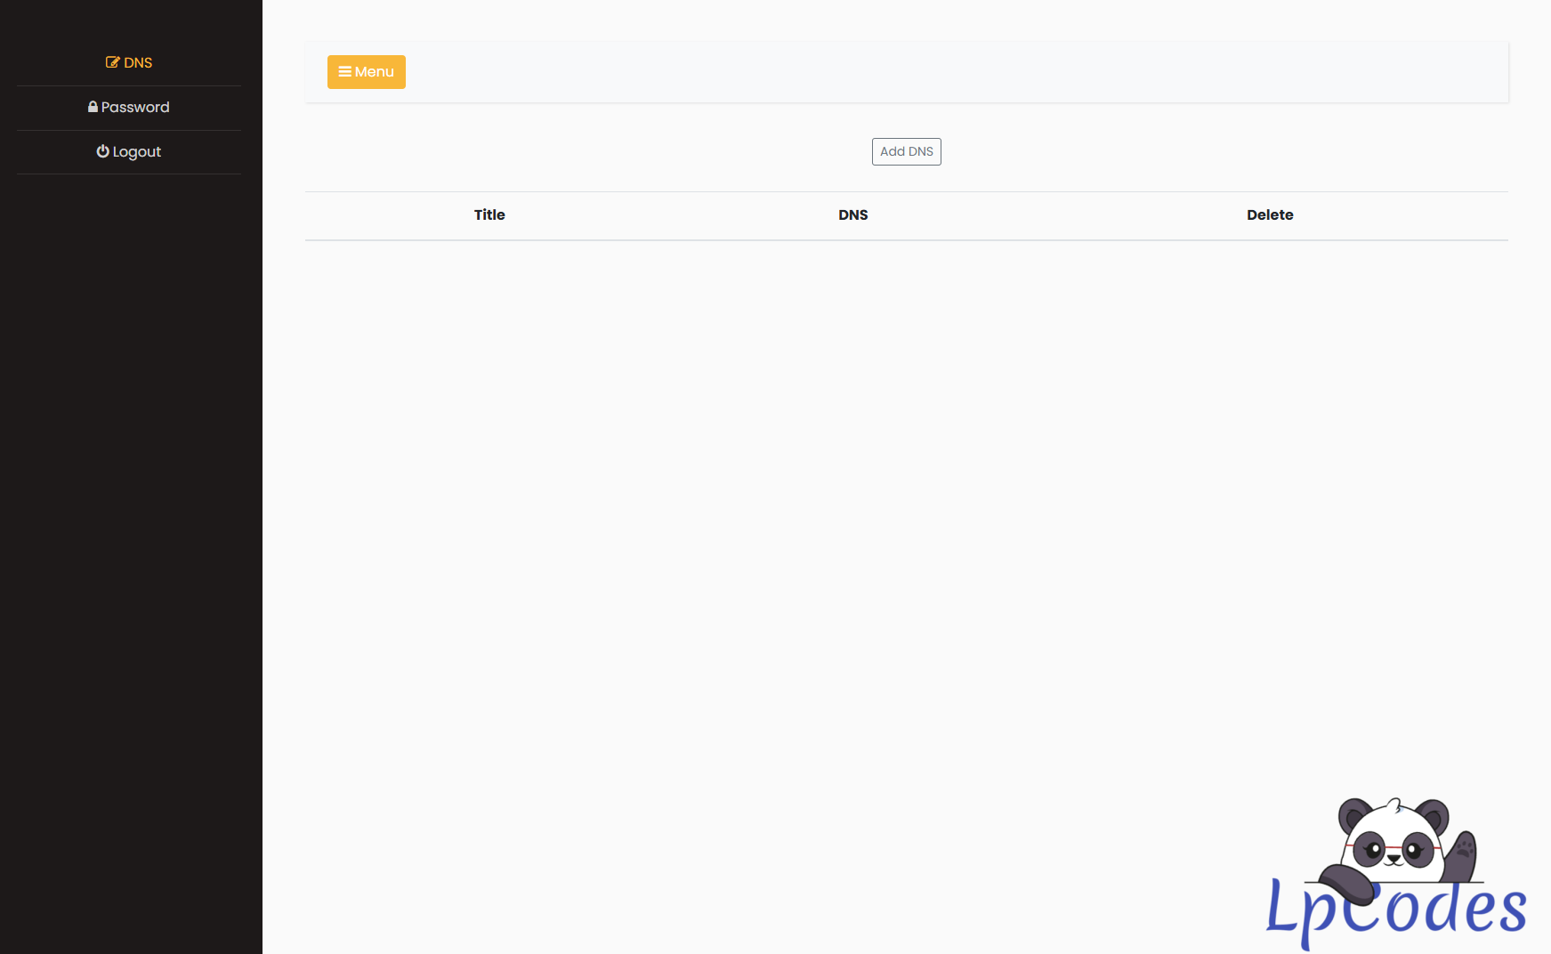Click the panda's red glasses
The width and height of the screenshot is (1551, 954).
(1393, 848)
